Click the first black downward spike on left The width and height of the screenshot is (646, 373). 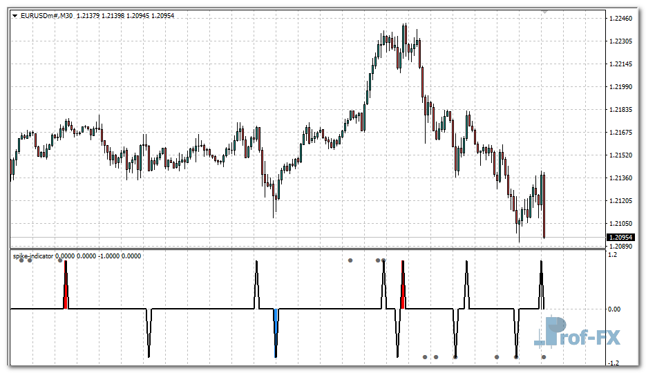(x=149, y=335)
